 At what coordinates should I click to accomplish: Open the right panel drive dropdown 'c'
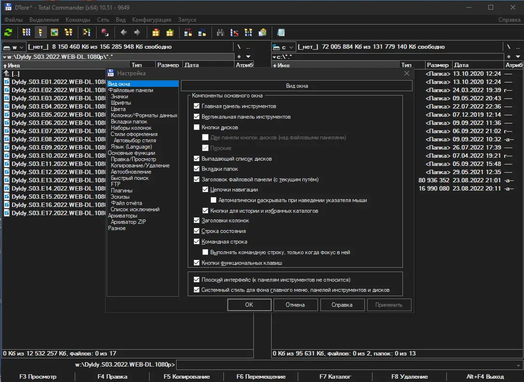coord(283,47)
